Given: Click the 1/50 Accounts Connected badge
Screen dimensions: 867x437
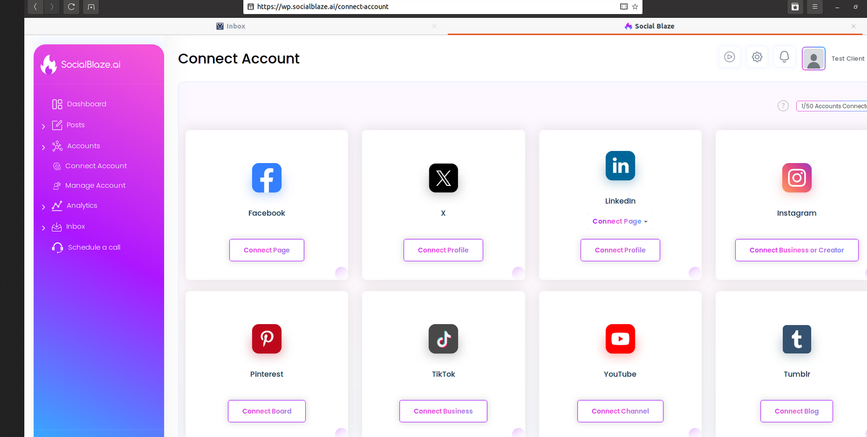Looking at the screenshot, I should tap(832, 106).
